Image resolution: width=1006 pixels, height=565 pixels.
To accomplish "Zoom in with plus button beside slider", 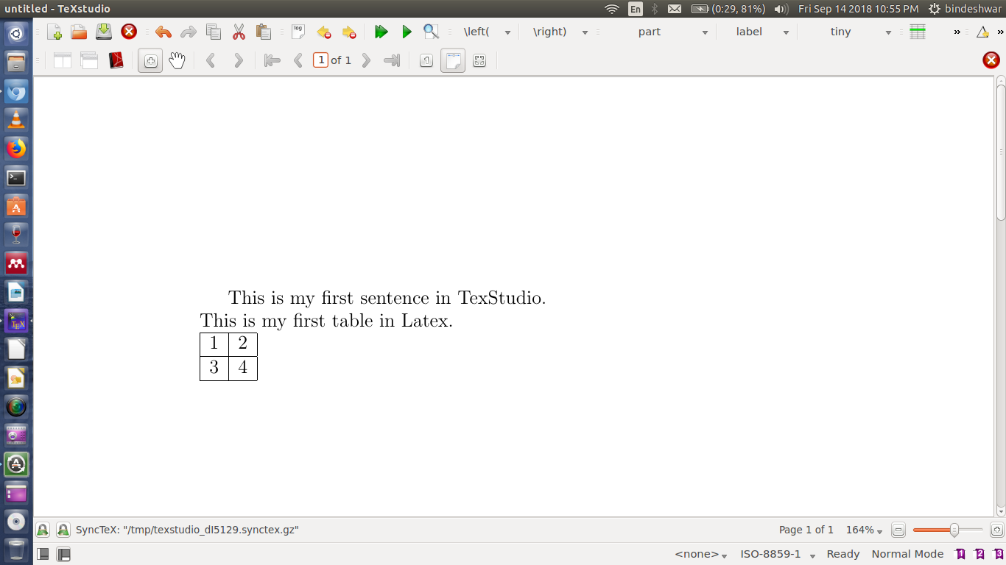I will (x=996, y=530).
